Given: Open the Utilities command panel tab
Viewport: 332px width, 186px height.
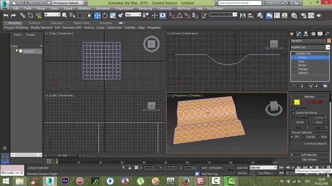Looking at the screenshot, I should tap(327, 34).
